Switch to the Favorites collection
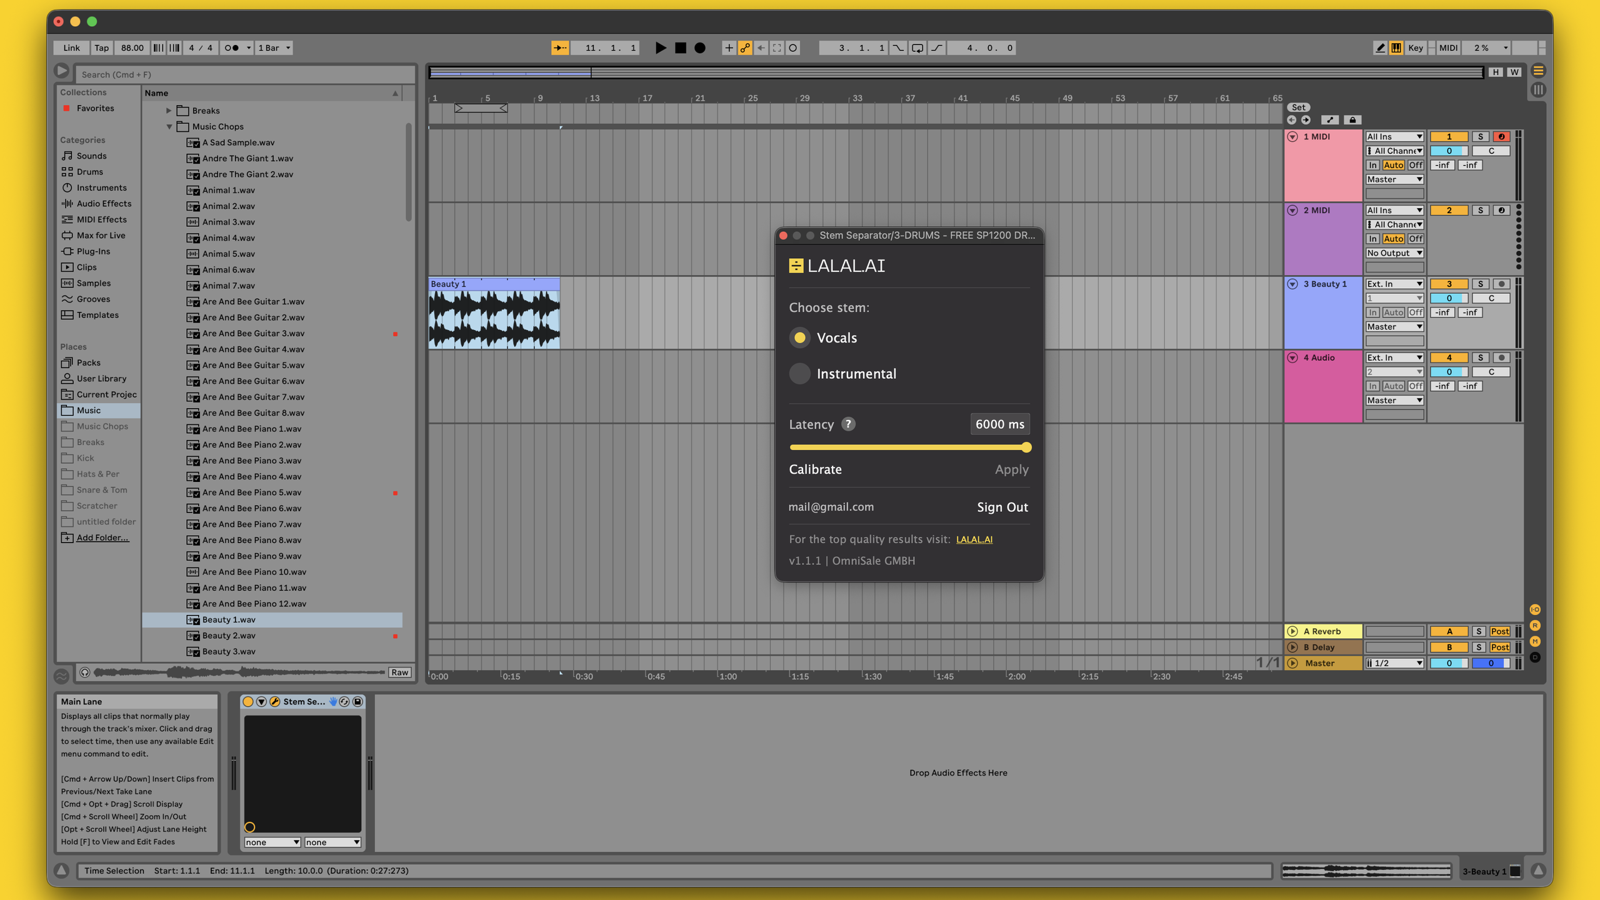The width and height of the screenshot is (1600, 900). click(94, 107)
